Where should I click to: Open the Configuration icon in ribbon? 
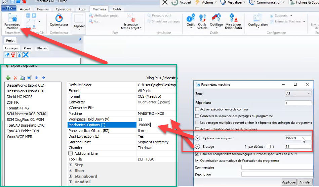coord(258,18)
